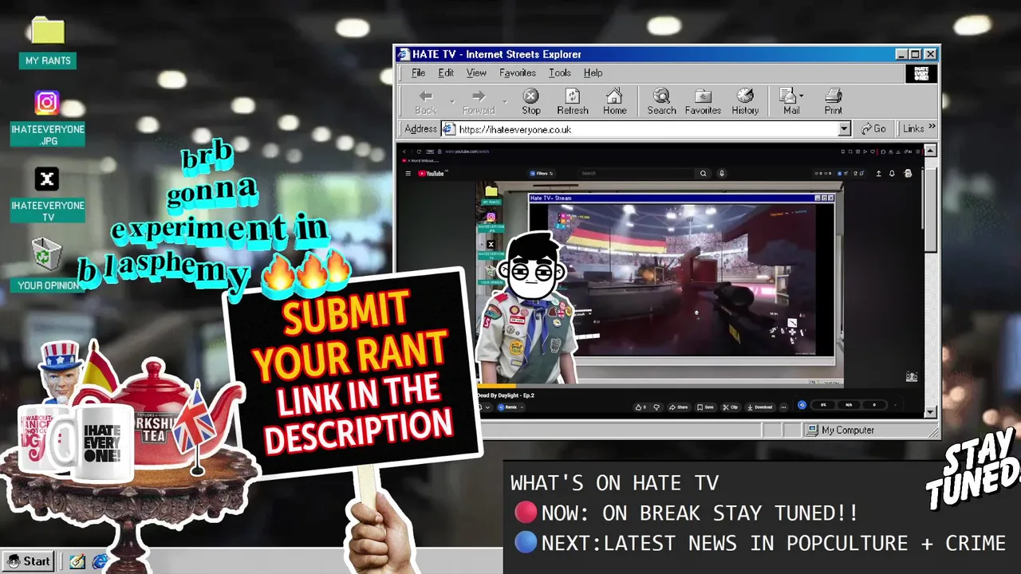Like the video with thumbs up
This screenshot has width=1021, height=574.
[641, 407]
